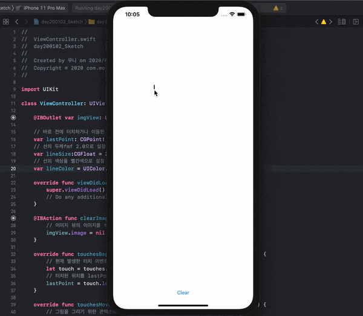
Task: Click 'ViewController.swift' in the header comment
Action: click(64, 39)
